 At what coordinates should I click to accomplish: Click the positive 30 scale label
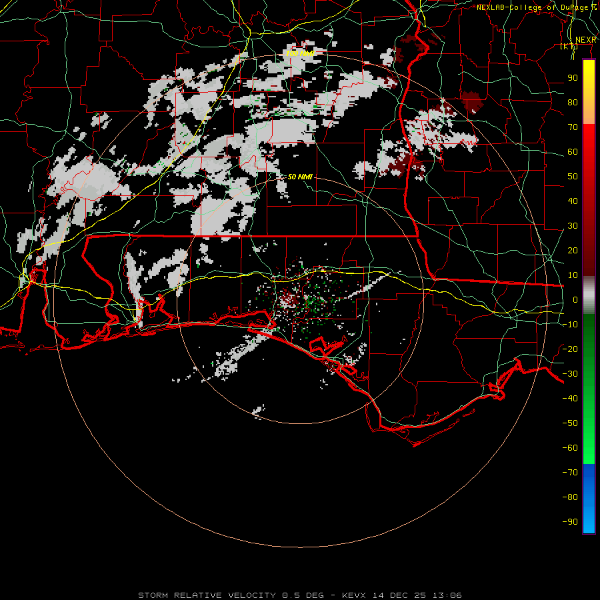click(573, 226)
